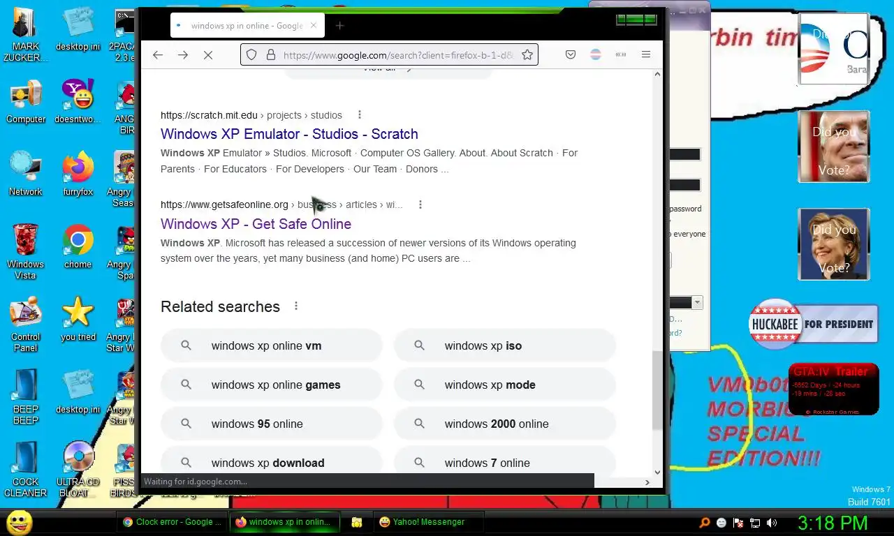Open the BEEP BEEP desktop icon

pos(26,397)
